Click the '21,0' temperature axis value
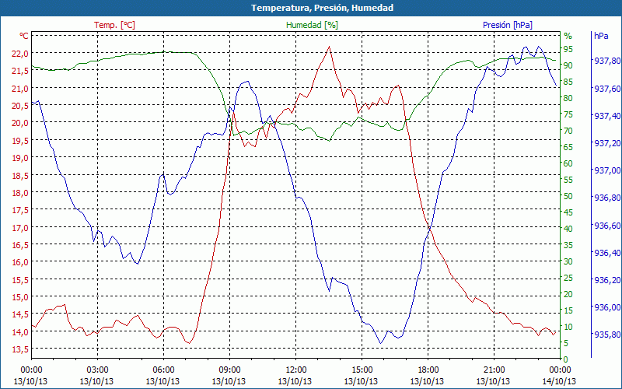622x389 pixels. (x=20, y=88)
